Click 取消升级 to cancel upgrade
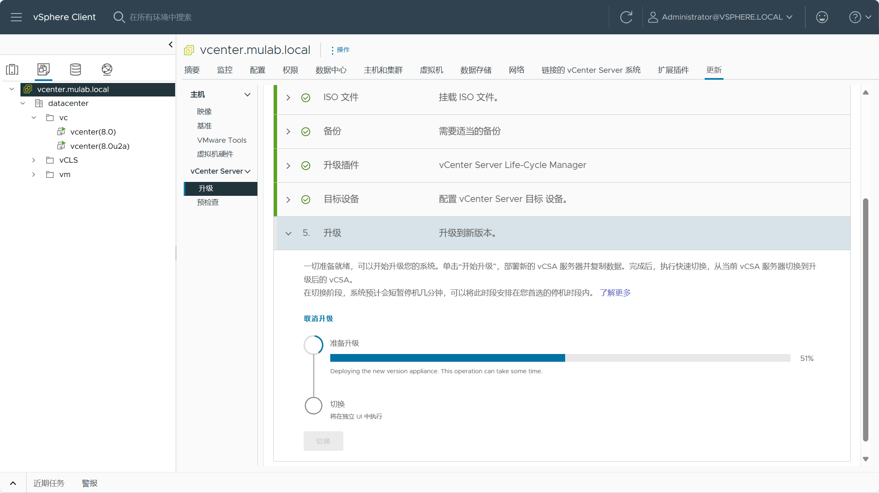879x493 pixels. 318,319
